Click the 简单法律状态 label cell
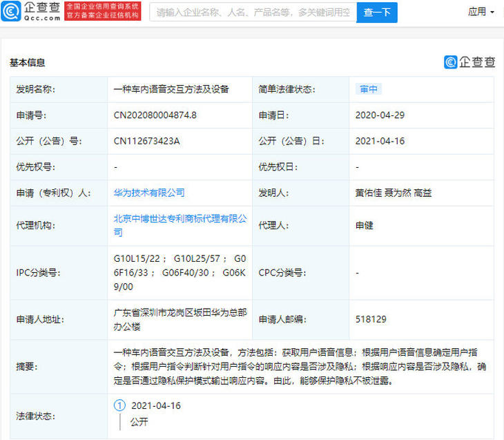 coord(301,89)
